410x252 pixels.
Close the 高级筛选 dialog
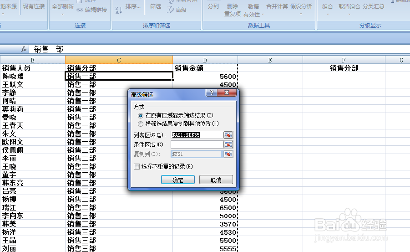[x=227, y=93]
